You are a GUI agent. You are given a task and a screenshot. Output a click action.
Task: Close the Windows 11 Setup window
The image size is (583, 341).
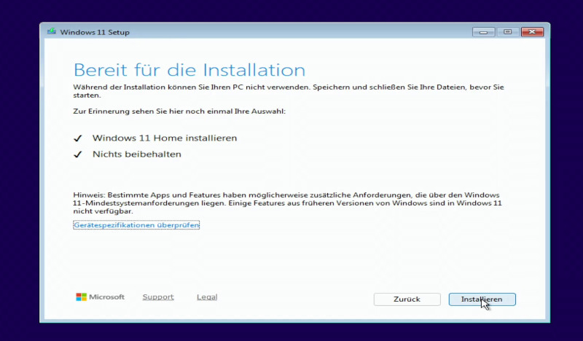532,32
